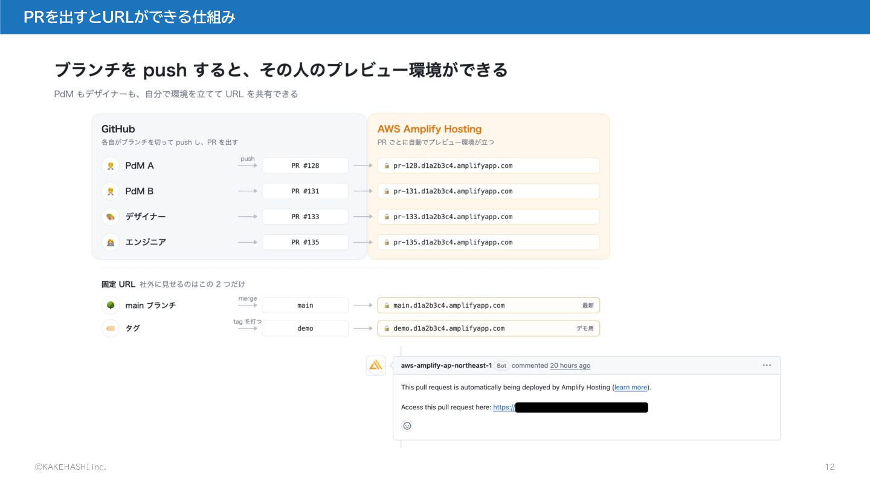
Task: Click the lock icon beside demo URL
Action: pos(387,328)
